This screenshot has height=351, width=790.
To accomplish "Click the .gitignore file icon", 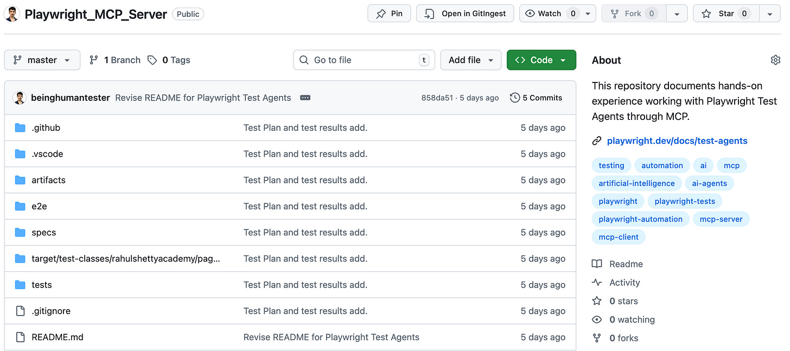I will point(20,311).
